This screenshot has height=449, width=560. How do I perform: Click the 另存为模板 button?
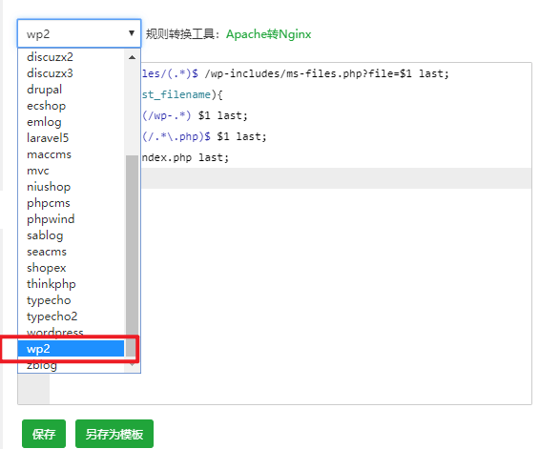coord(114,434)
